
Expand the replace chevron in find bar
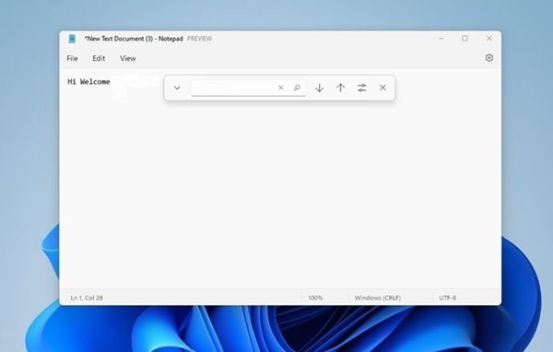pos(177,88)
